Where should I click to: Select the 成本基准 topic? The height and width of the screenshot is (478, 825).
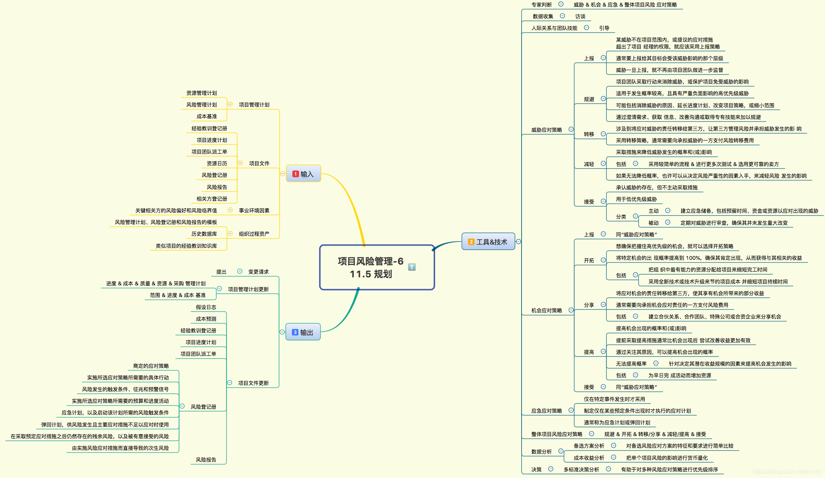click(206, 116)
